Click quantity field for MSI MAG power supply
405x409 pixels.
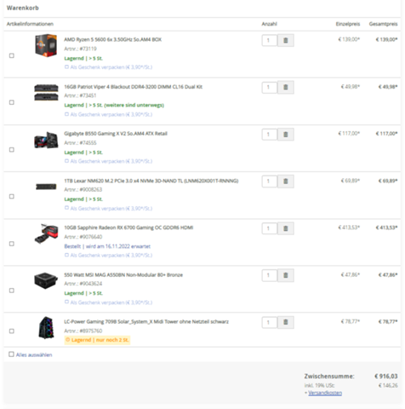[269, 275]
